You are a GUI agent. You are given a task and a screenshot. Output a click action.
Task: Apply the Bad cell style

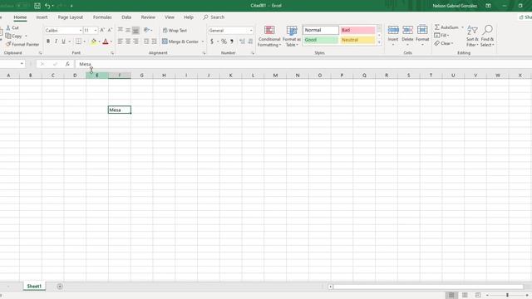click(x=357, y=30)
